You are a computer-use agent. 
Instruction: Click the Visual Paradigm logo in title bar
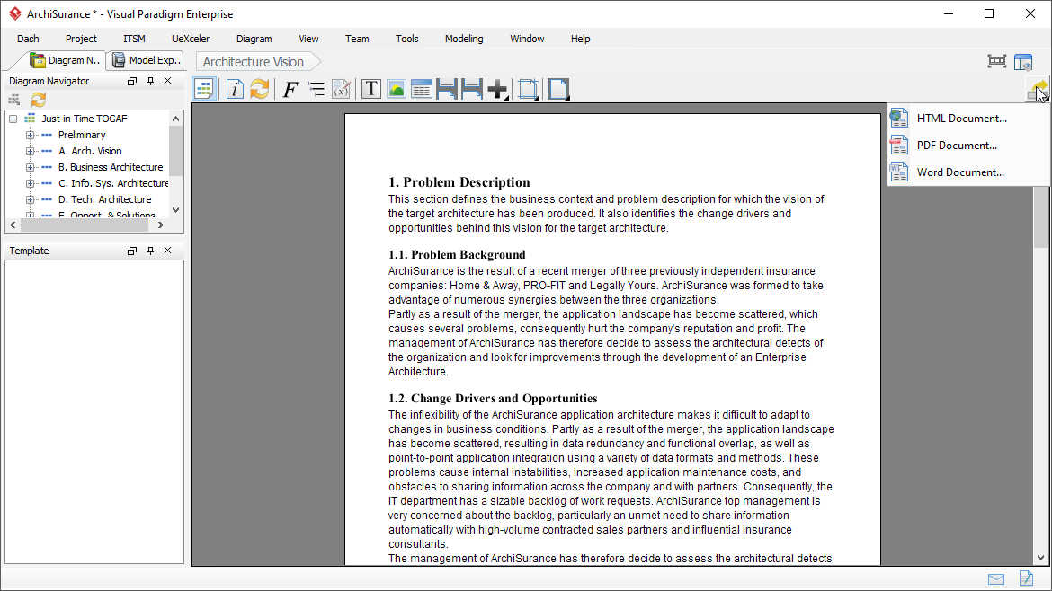pyautogui.click(x=14, y=13)
